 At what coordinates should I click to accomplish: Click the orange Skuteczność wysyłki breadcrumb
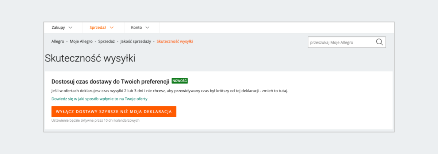[175, 41]
